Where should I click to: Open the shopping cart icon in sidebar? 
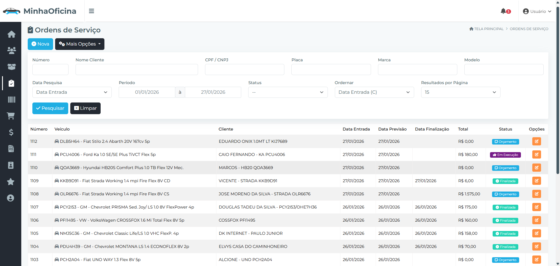11,116
